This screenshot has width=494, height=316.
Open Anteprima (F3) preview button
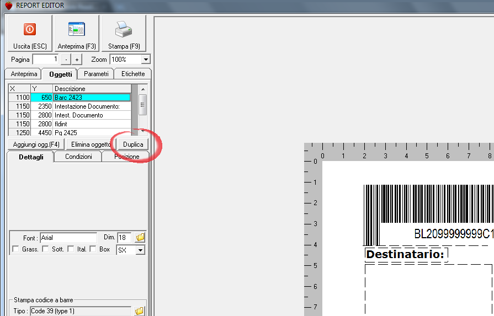[77, 33]
